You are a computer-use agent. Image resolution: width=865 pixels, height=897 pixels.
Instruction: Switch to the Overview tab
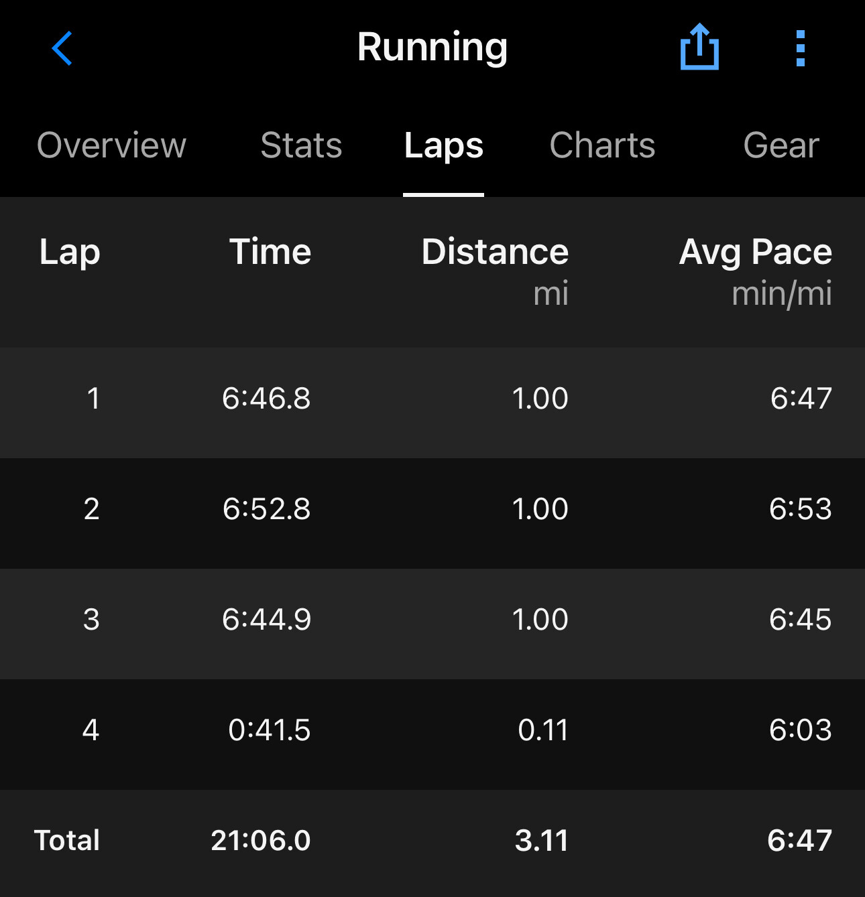click(111, 145)
